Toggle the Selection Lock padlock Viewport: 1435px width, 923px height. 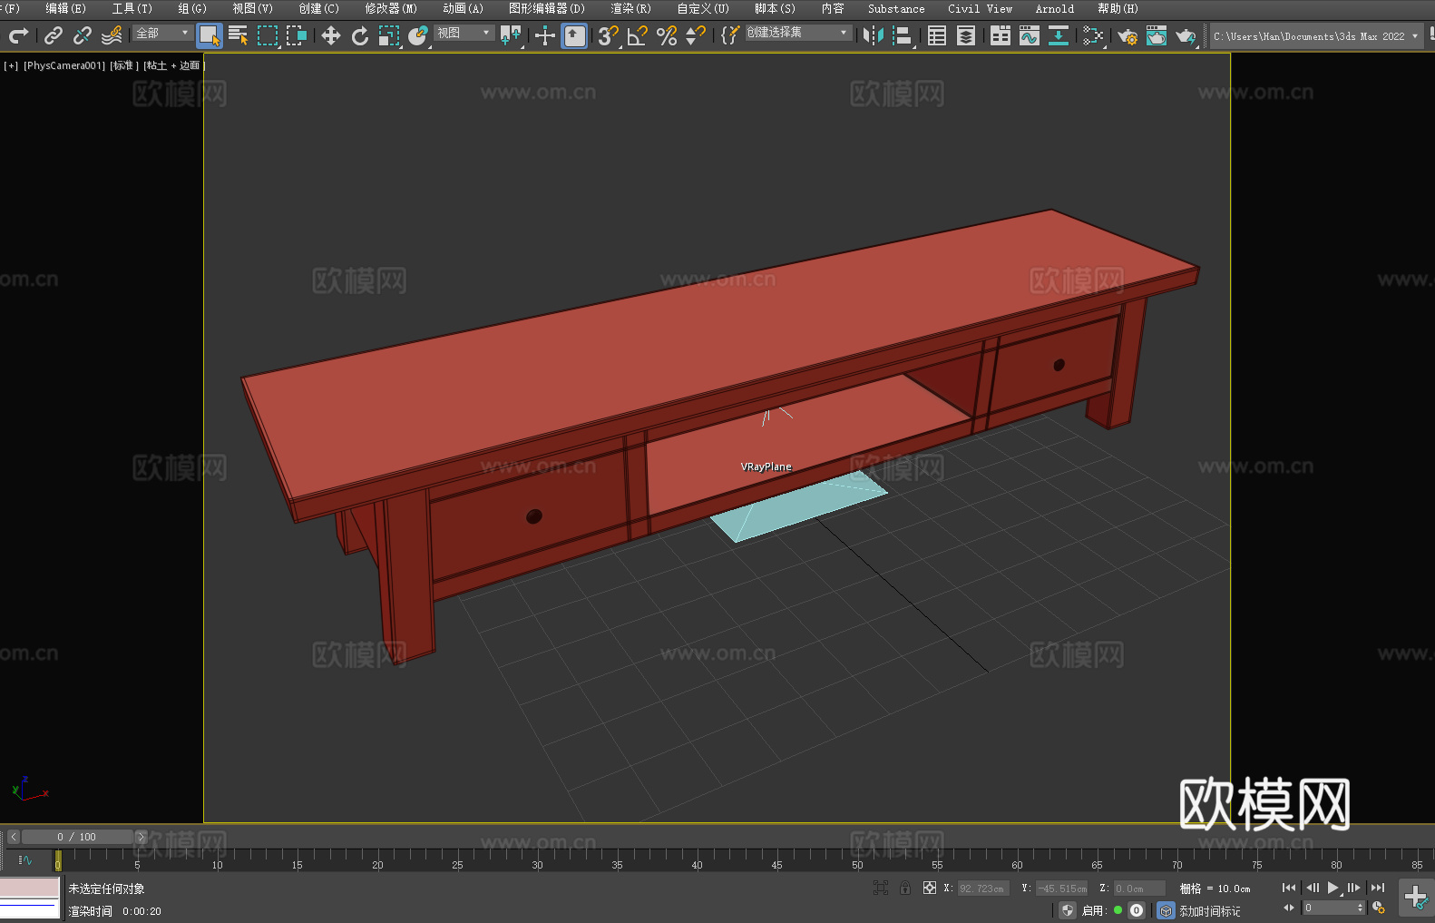tap(905, 888)
